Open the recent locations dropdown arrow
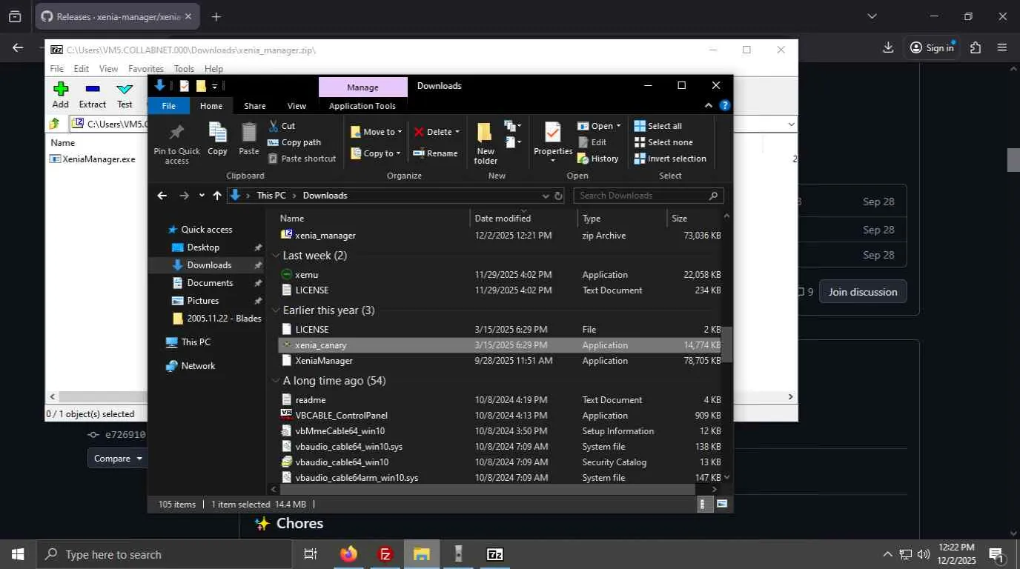 (x=202, y=196)
